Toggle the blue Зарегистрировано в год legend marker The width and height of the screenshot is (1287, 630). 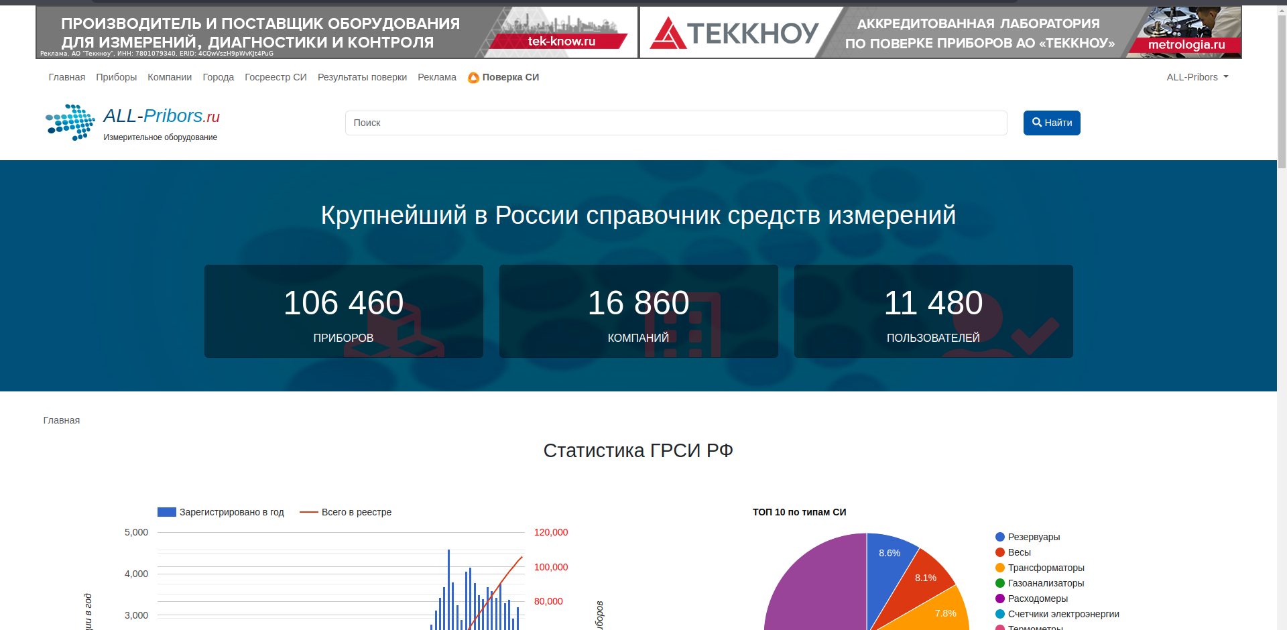(167, 512)
